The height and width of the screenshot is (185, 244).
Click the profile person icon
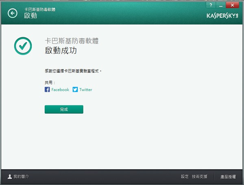click(x=10, y=176)
